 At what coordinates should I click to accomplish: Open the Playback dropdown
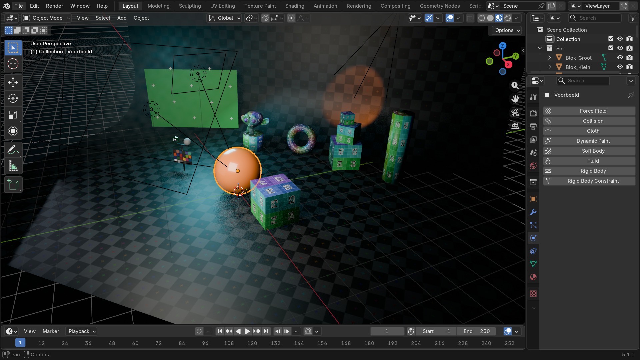81,331
